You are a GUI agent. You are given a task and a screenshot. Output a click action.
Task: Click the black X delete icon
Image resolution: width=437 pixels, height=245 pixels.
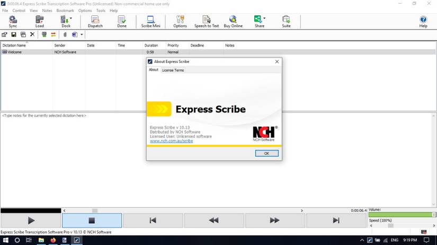pyautogui.click(x=32, y=34)
